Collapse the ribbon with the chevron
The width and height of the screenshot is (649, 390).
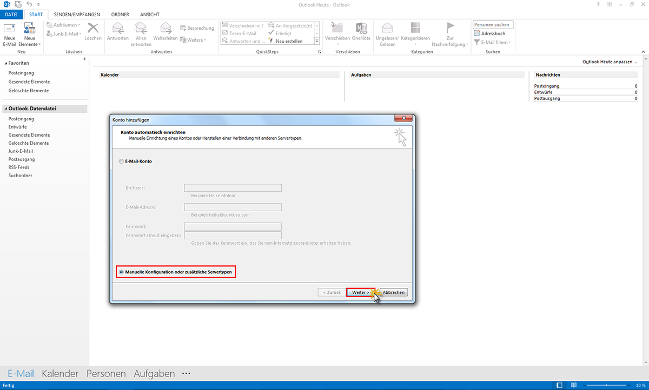pos(643,52)
